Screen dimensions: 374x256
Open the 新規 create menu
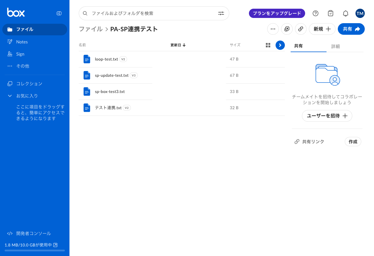pyautogui.click(x=322, y=29)
